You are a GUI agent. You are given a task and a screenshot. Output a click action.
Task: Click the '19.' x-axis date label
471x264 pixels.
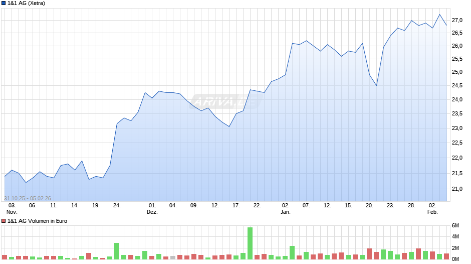coord(96,206)
